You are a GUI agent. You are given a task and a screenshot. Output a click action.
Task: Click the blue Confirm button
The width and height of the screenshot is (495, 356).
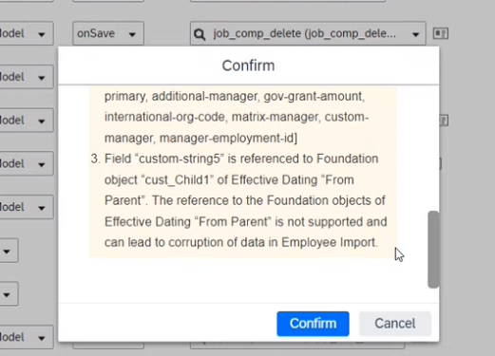(313, 324)
